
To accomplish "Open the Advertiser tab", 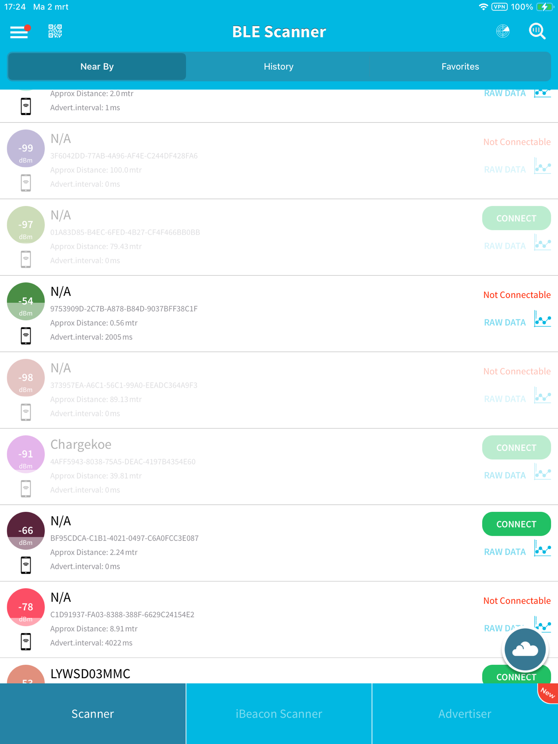I will click(465, 714).
